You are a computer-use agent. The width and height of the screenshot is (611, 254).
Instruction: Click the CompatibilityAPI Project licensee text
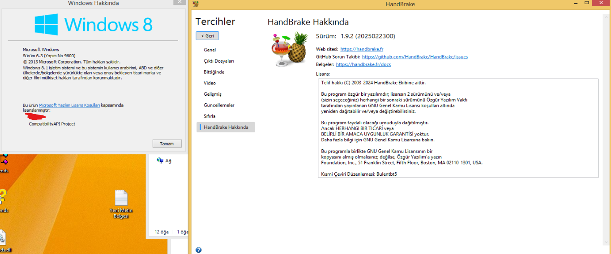(52, 124)
